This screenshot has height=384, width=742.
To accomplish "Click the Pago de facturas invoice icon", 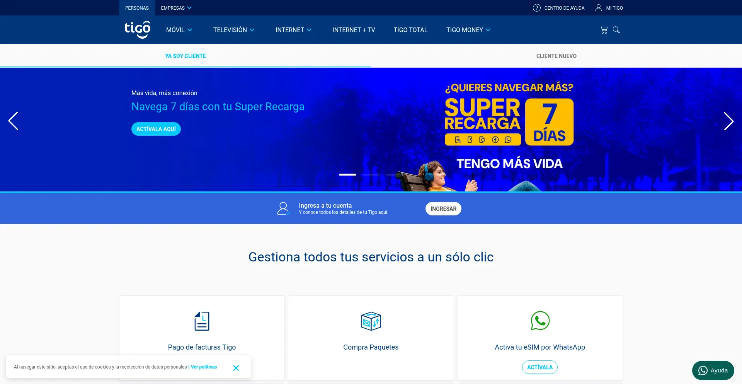I will click(202, 321).
